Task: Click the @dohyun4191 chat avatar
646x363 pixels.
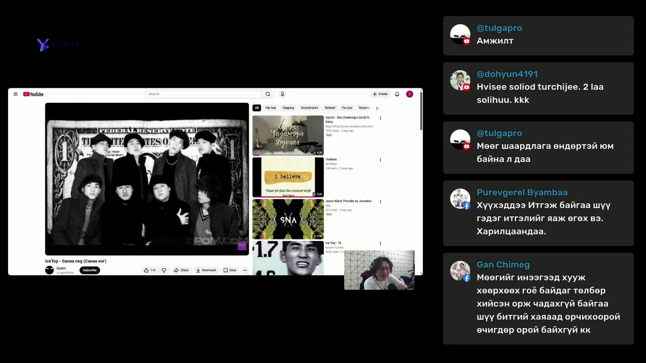Action: pos(460,80)
